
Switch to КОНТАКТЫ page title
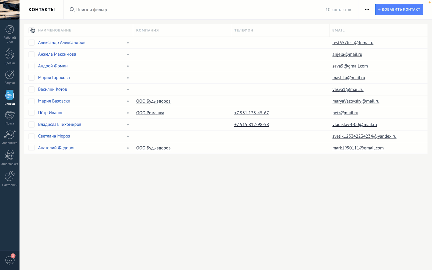[41, 9]
